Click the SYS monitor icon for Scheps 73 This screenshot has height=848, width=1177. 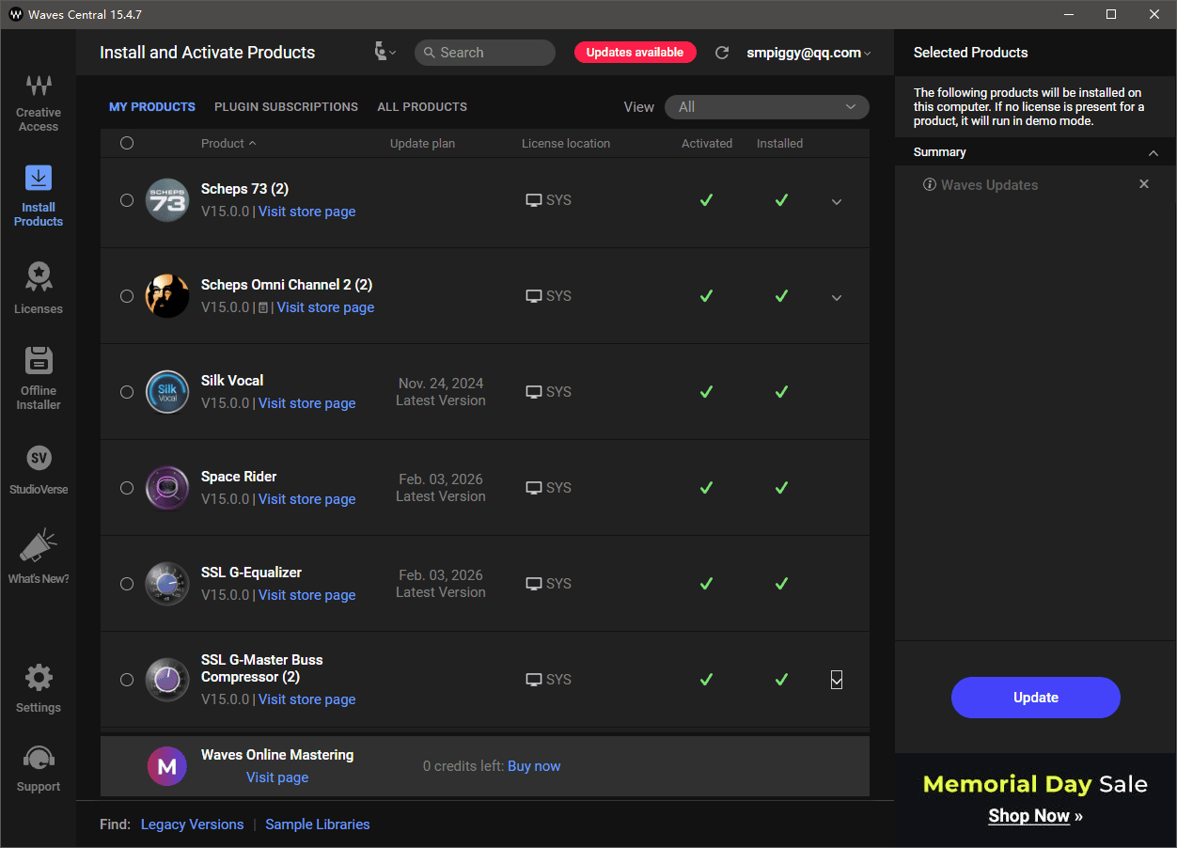tap(534, 200)
